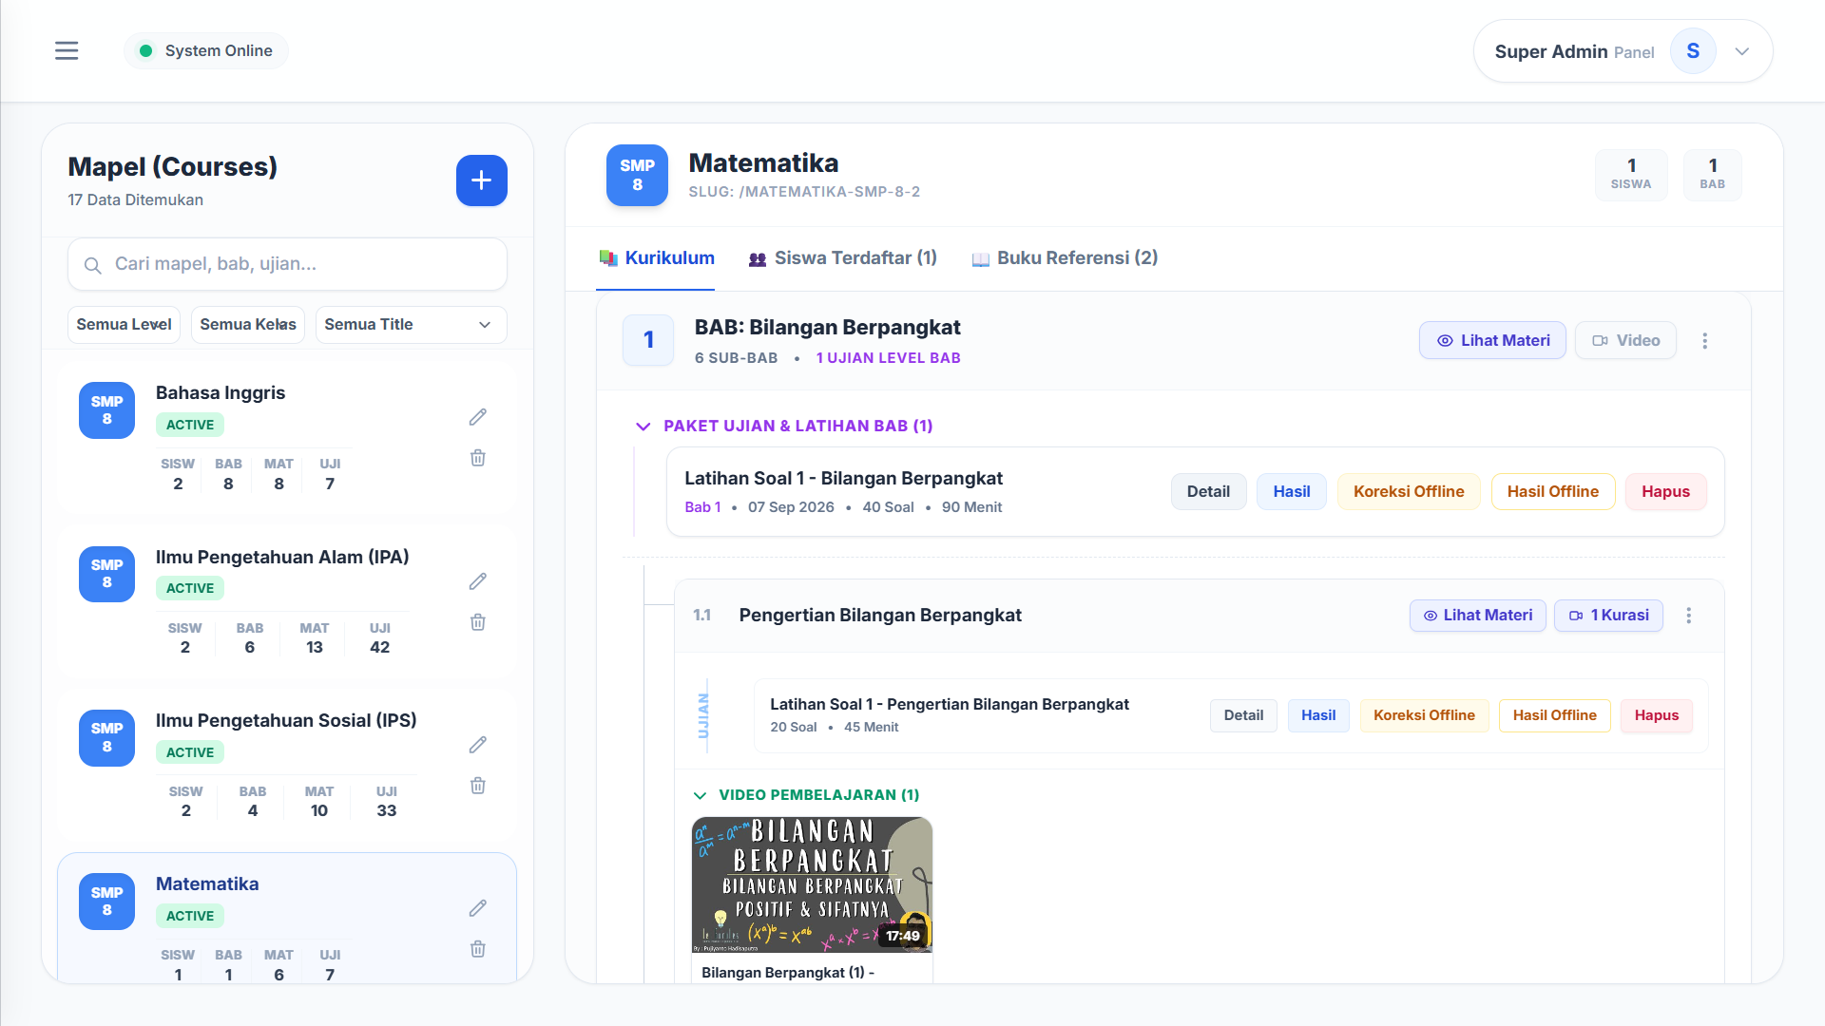Click Hapus for Latihan Soal 1 - Pengertian Bilangan Berpangkat
The width and height of the screenshot is (1825, 1026).
[1657, 715]
